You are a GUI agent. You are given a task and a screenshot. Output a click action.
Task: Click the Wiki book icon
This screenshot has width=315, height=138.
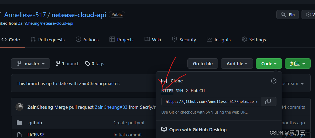pos(147,39)
